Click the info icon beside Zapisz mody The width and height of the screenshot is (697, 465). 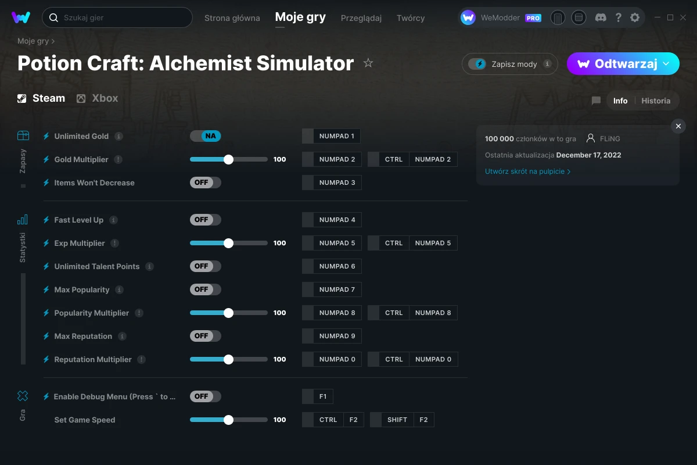[547, 64]
